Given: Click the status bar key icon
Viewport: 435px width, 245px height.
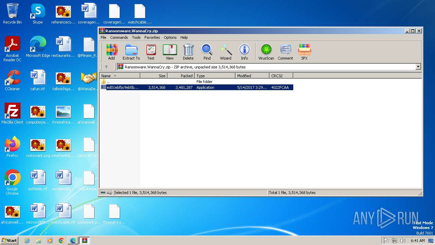Looking at the screenshot, I should pos(109,193).
